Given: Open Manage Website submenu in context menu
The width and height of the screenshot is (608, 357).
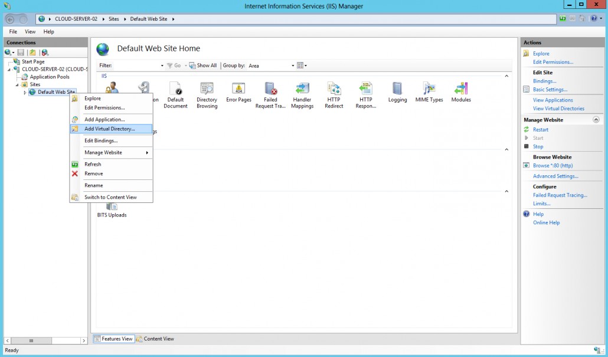Looking at the screenshot, I should tap(112, 153).
